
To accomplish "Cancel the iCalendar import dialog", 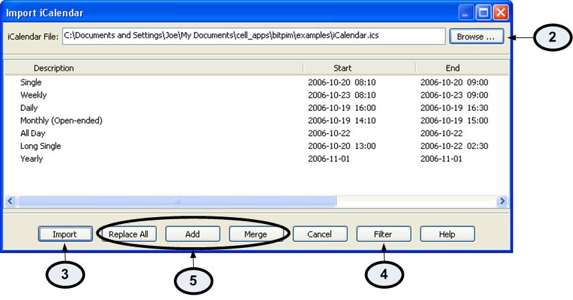I will click(x=320, y=234).
